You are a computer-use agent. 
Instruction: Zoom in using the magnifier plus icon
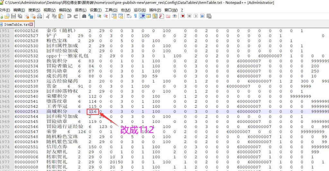99,16
